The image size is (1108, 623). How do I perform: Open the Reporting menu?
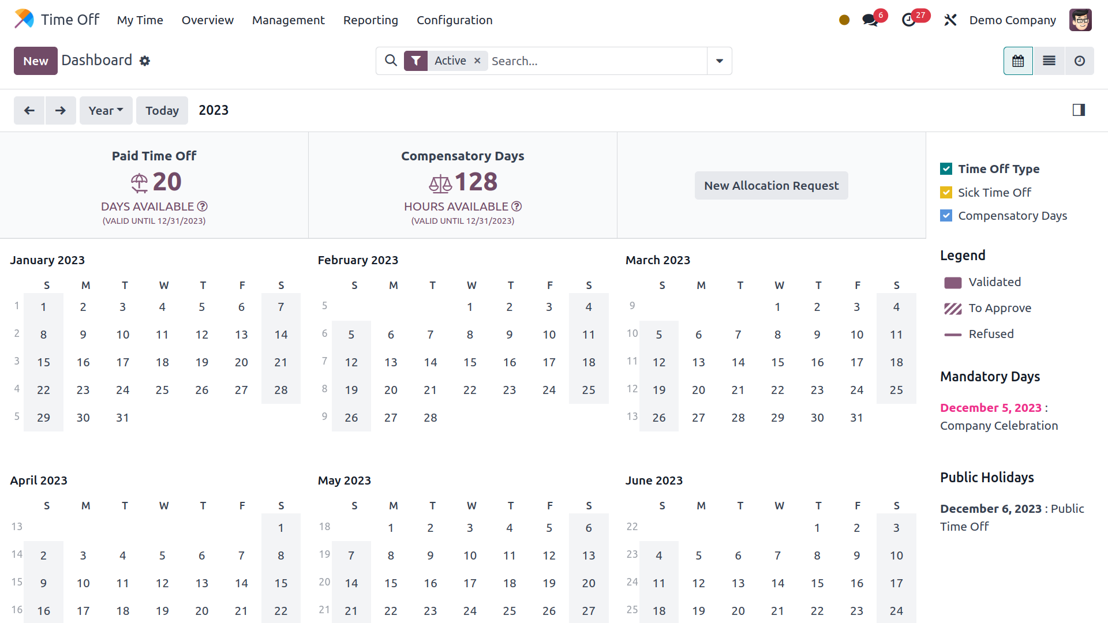coord(370,20)
